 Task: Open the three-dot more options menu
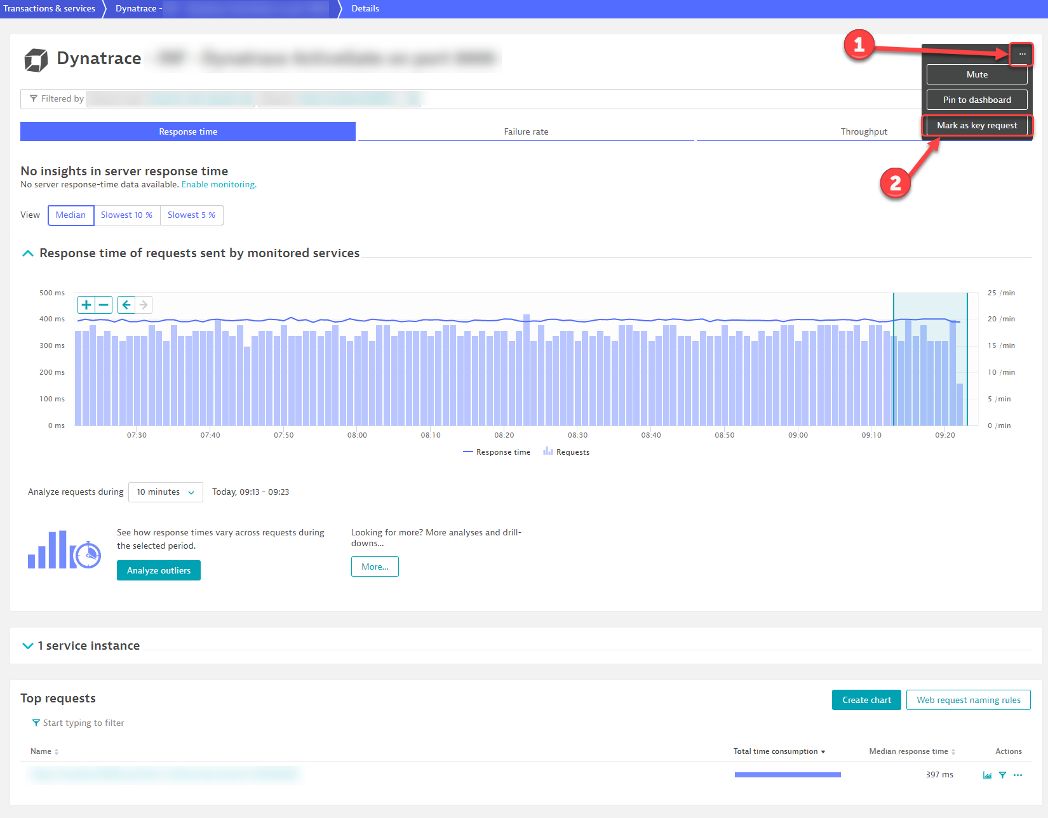coord(1022,54)
